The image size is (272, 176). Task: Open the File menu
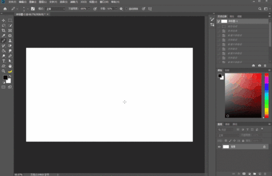[x=12, y=2]
